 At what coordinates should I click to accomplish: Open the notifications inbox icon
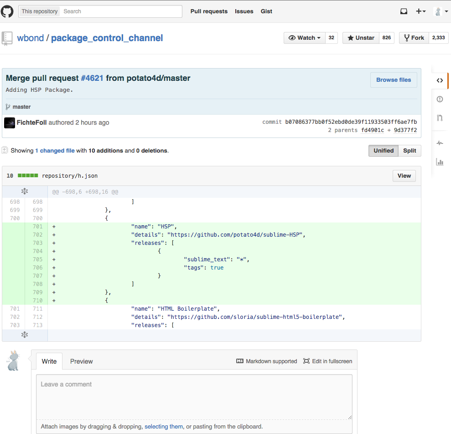[404, 11]
